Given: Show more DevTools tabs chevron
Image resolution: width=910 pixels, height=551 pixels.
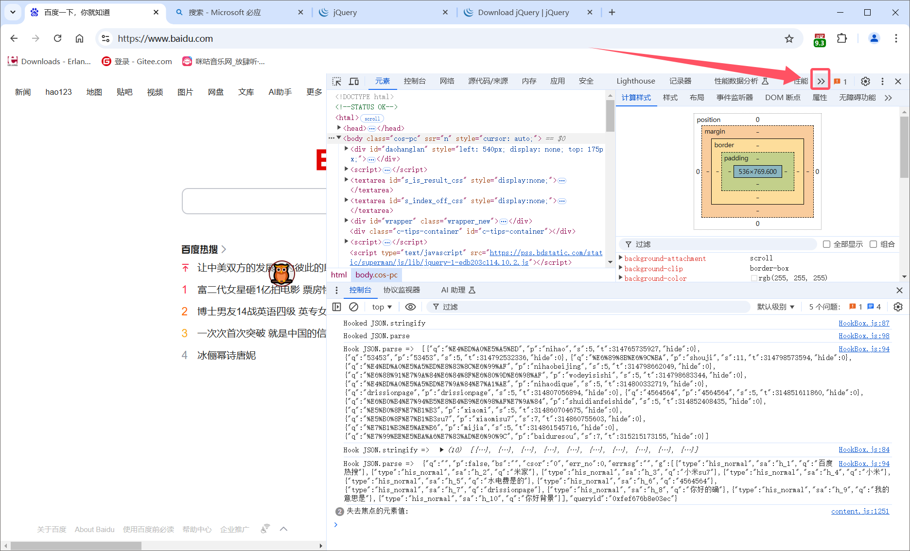Looking at the screenshot, I should 821,81.
